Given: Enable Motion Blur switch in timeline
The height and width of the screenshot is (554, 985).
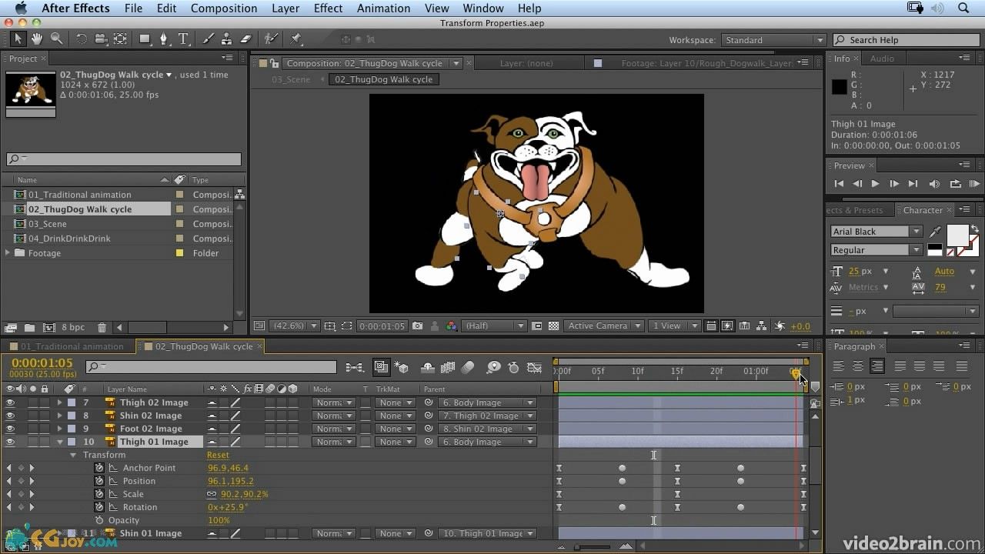Looking at the screenshot, I should 468,368.
